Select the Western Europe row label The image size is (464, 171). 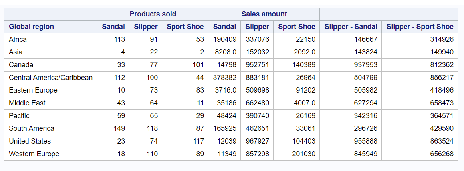(x=34, y=154)
